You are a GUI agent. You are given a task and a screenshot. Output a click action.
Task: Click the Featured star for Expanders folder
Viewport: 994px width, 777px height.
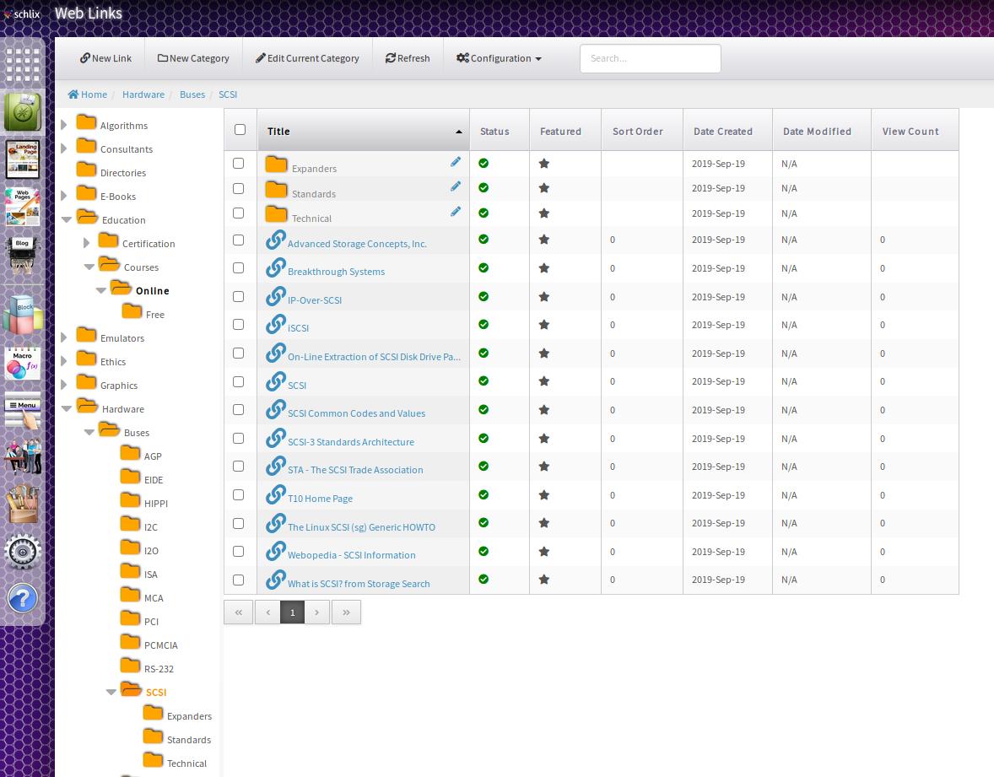pyautogui.click(x=544, y=164)
